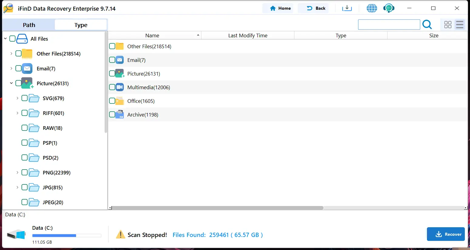Screen dimensions: 470x250
Task: Switch to the Path tab
Action: pos(29,25)
